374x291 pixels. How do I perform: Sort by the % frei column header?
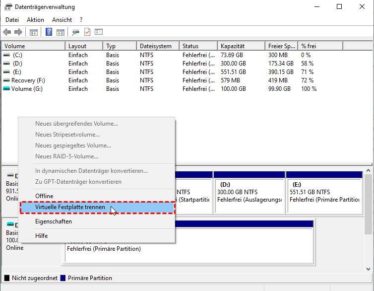[320, 46]
